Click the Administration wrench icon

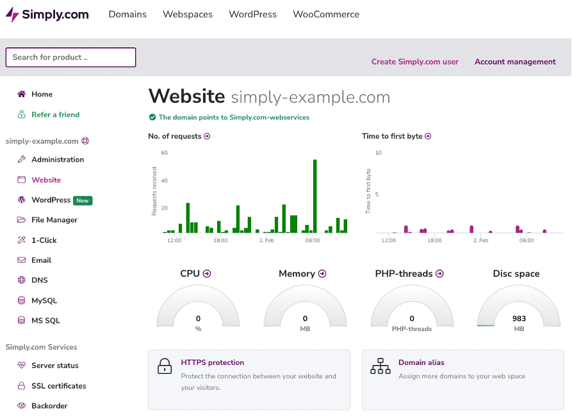22,160
